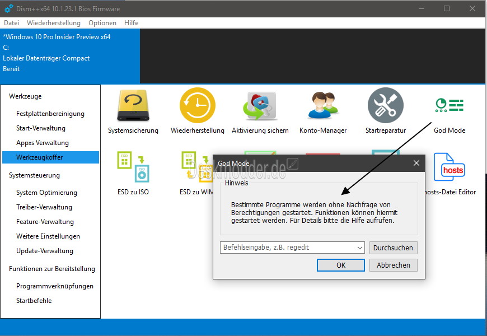
Task: Click Funktionen zur Bereitstellung heading
Action: (52, 269)
